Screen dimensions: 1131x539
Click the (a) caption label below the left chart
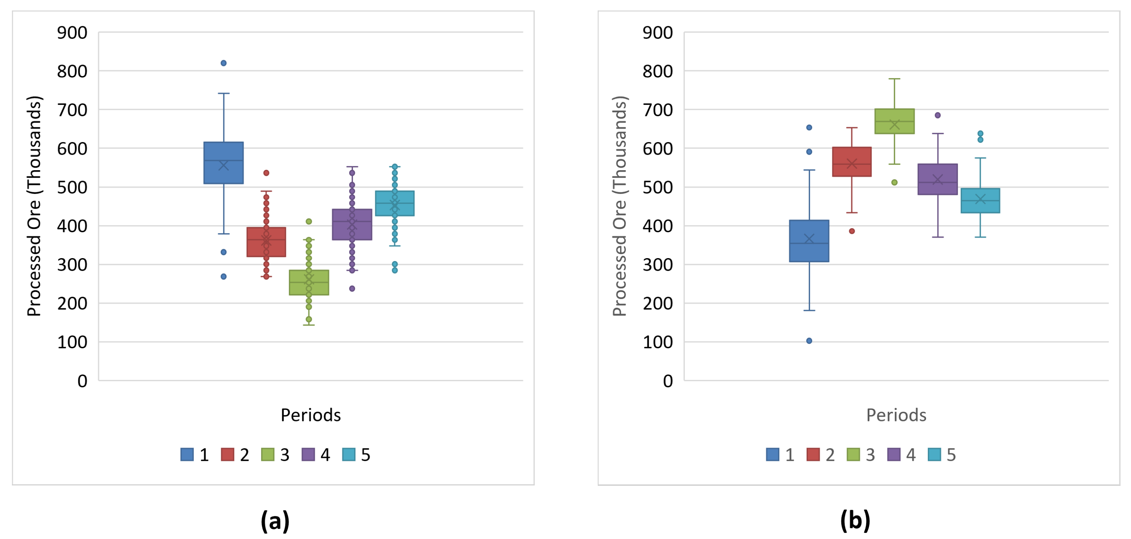tap(275, 521)
